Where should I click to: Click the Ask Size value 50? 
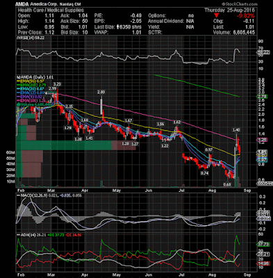[x=85, y=21]
